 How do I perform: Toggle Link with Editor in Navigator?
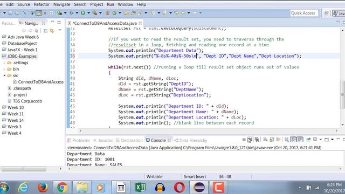click(52, 31)
